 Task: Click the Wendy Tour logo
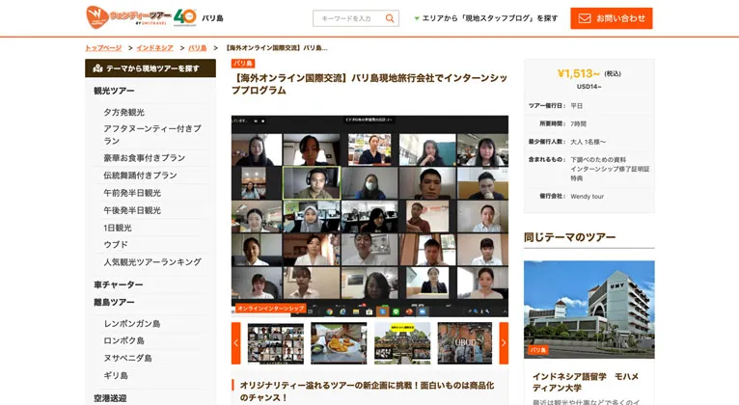click(128, 17)
